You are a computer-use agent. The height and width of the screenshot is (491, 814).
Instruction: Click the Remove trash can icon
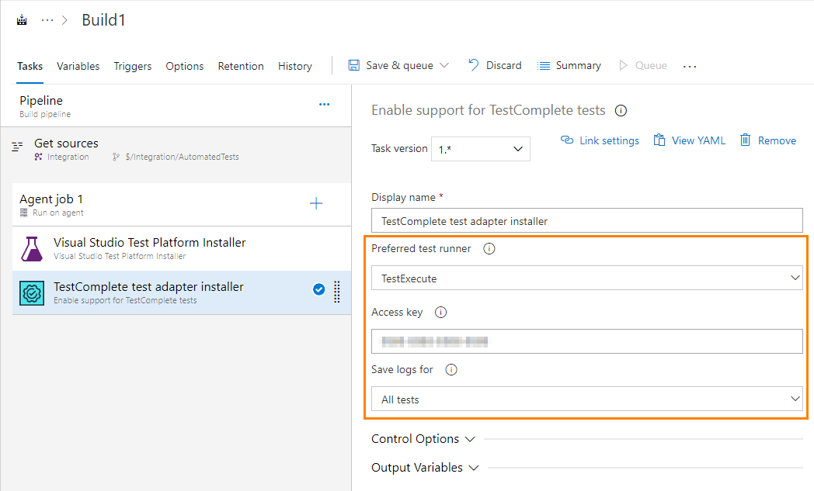746,140
